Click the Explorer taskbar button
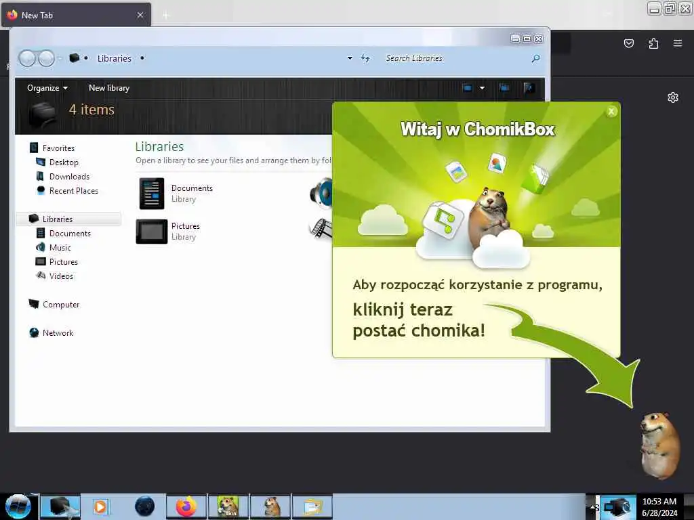This screenshot has width=694, height=520. pos(60,506)
